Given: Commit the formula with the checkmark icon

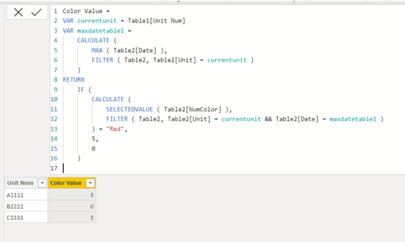Looking at the screenshot, I should (36, 12).
